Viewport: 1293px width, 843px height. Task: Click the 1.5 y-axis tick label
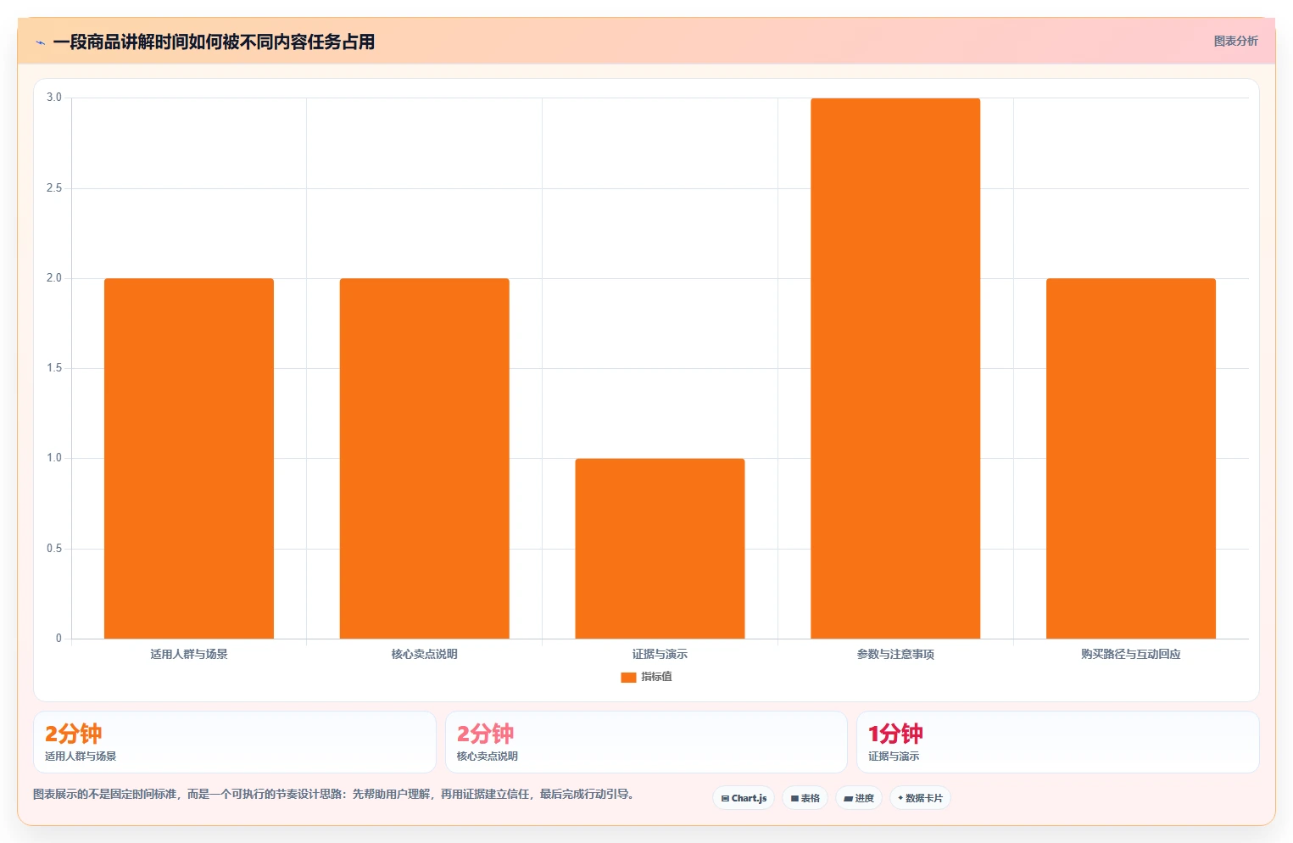54,368
